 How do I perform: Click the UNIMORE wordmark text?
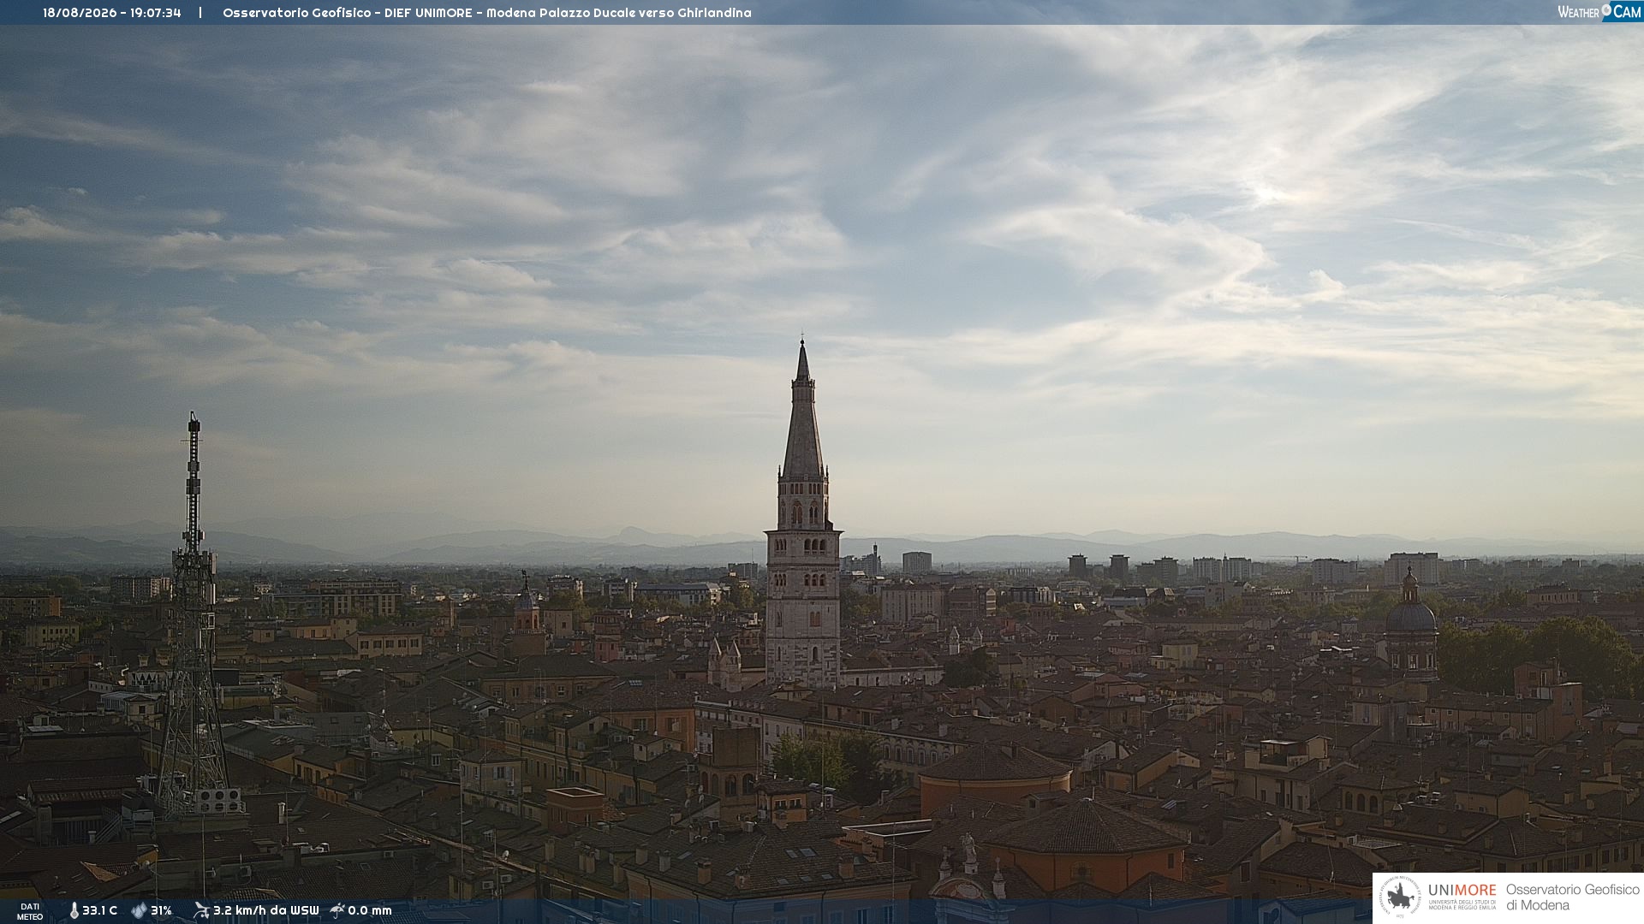click(1462, 890)
